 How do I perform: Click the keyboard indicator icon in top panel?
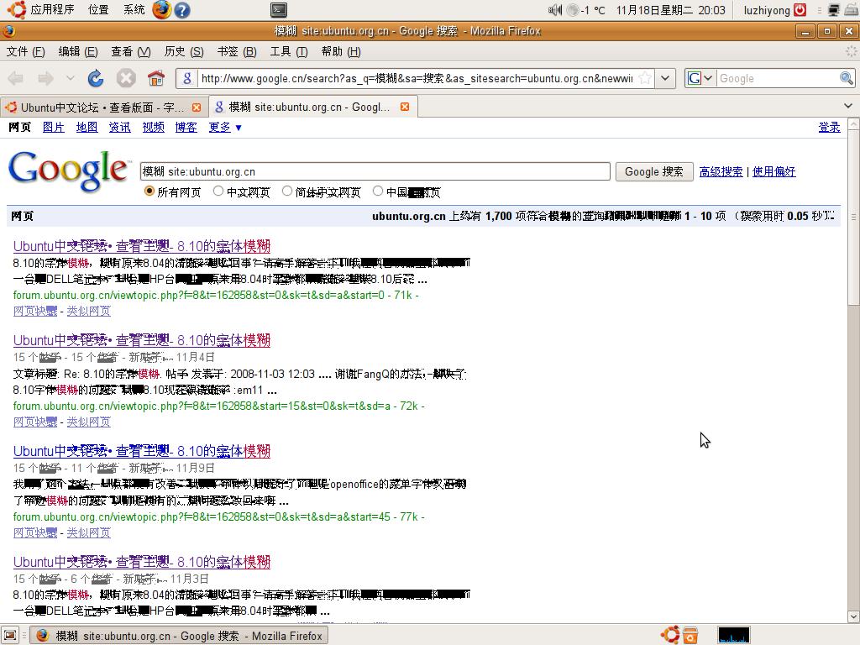point(851,10)
